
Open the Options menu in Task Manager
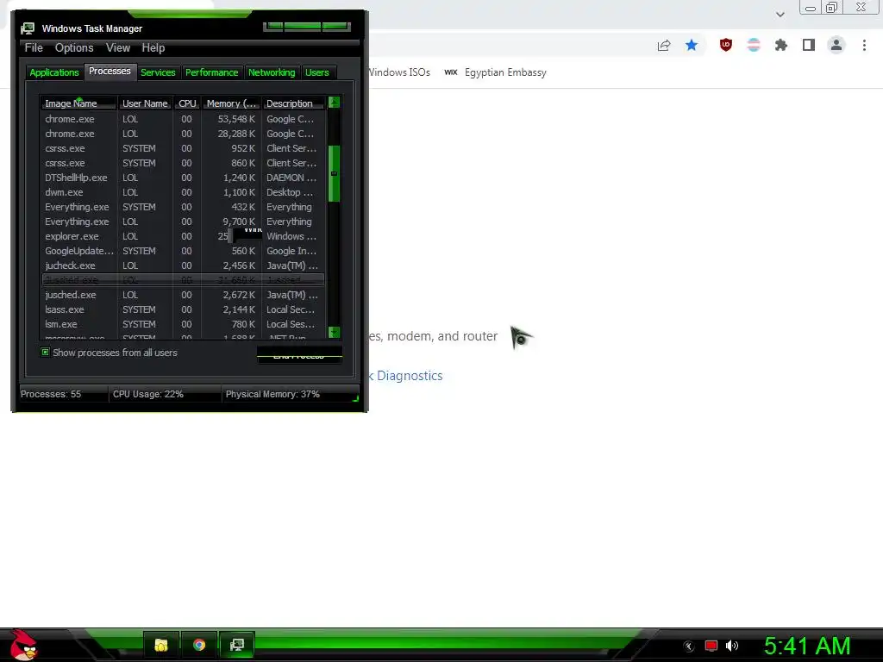click(x=74, y=48)
